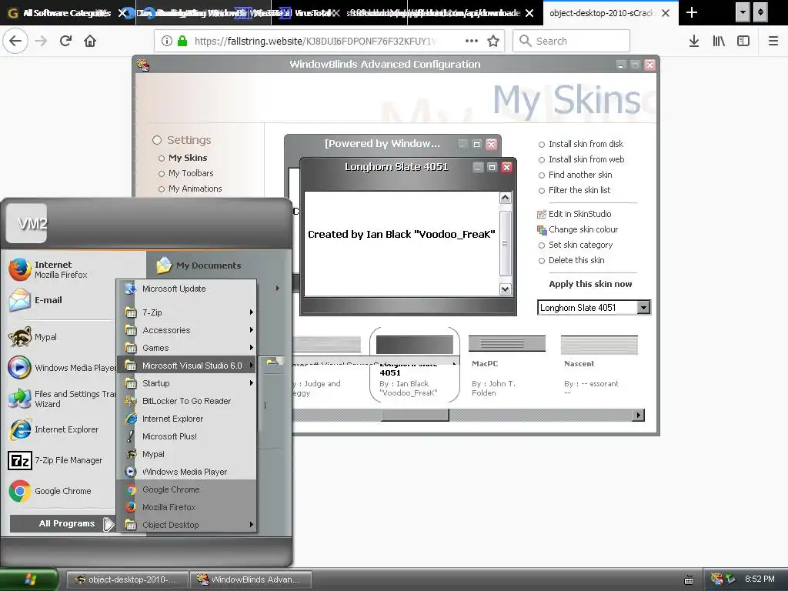Click WindowBlinds Advan... taskbar button
Viewport: 788px width, 591px height.
tap(251, 579)
